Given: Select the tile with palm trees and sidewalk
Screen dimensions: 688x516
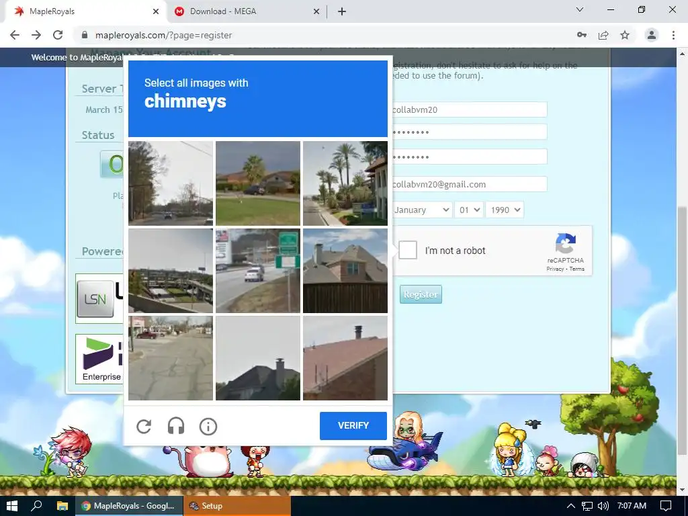Looking at the screenshot, I should point(345,183).
